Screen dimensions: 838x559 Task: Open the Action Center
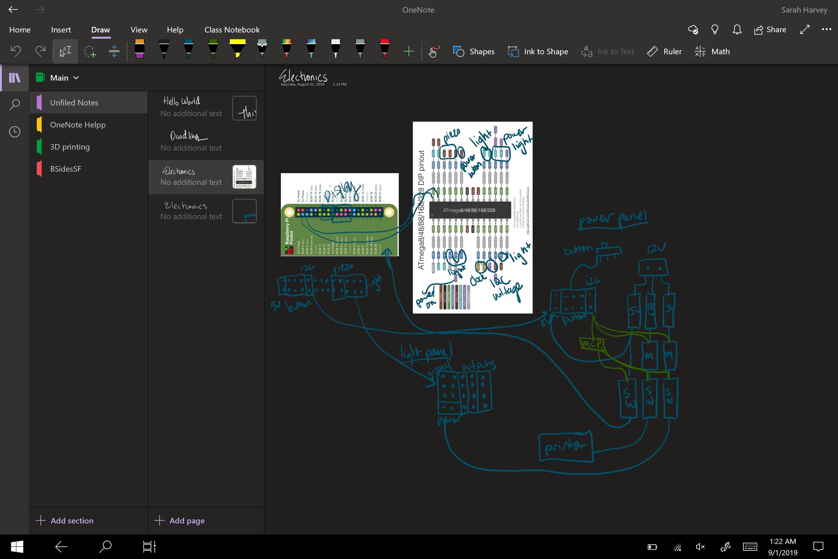click(818, 546)
